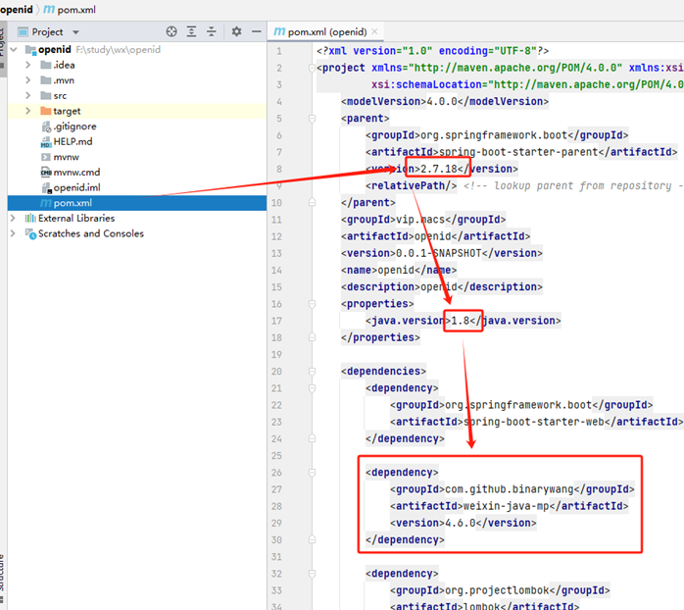Screen dimensions: 684x610
Task: Fold the dependency tag at line 26
Action: [x=312, y=472]
